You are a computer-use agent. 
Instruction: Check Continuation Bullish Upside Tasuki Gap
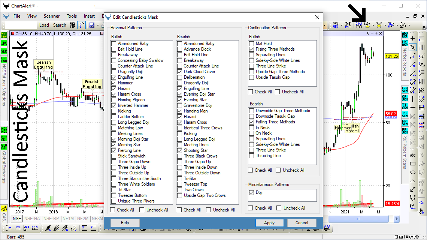click(x=252, y=78)
